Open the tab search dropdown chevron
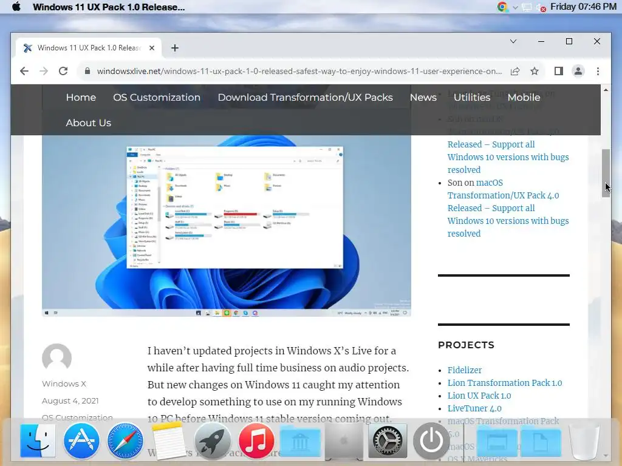This screenshot has height=466, width=622. point(513,41)
